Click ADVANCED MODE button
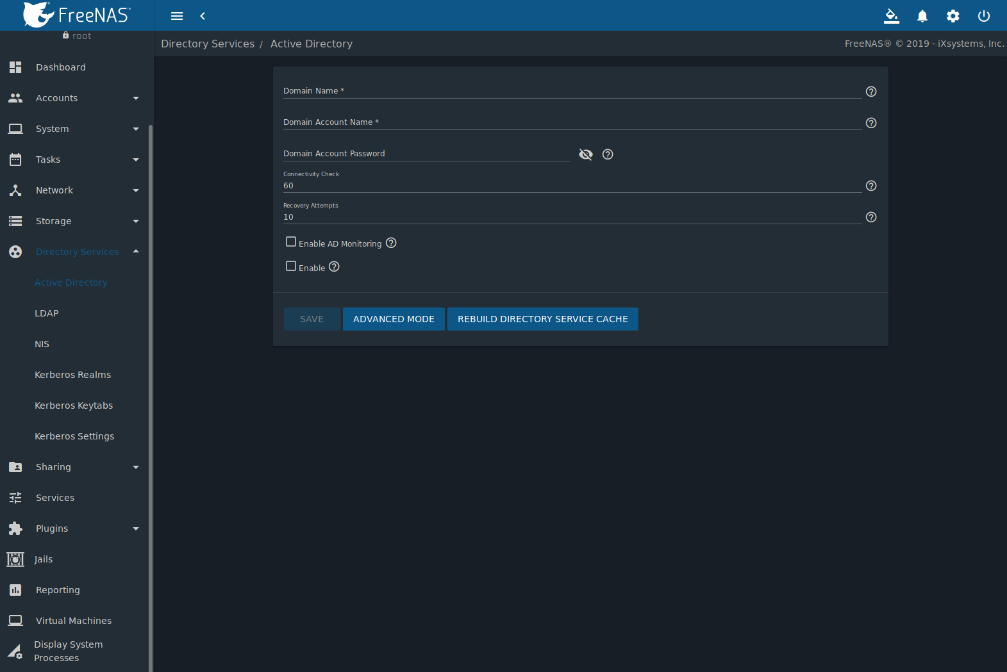The height and width of the screenshot is (672, 1007). coord(394,319)
